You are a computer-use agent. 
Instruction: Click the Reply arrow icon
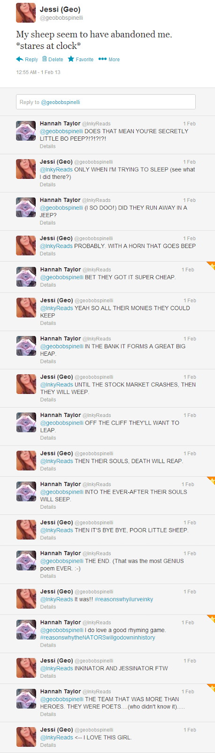coord(19,59)
